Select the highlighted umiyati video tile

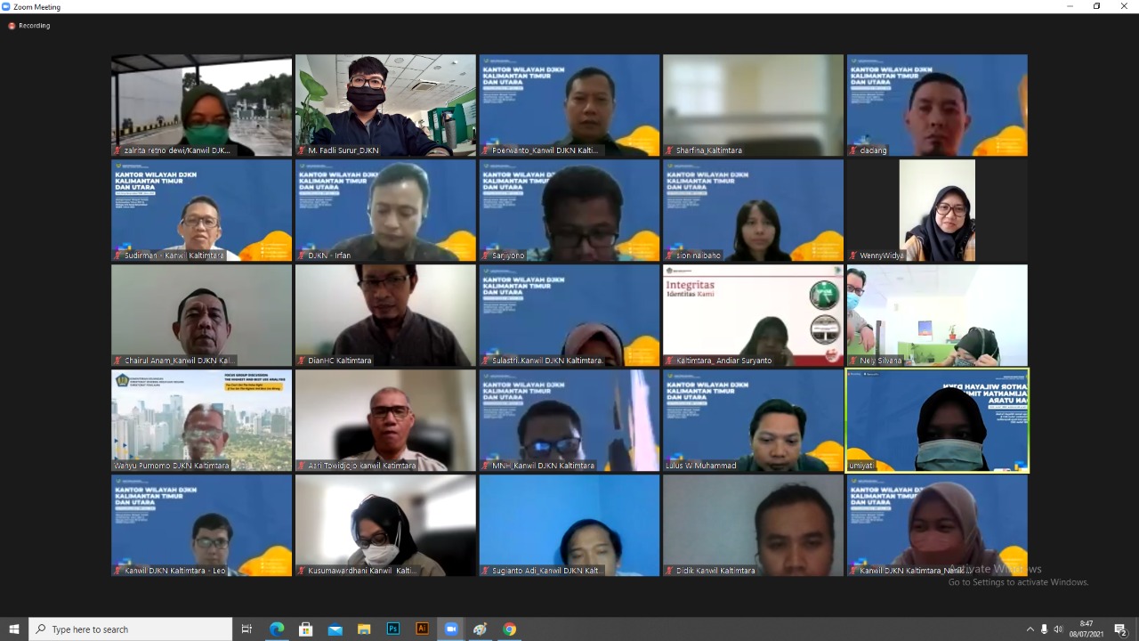coord(937,420)
